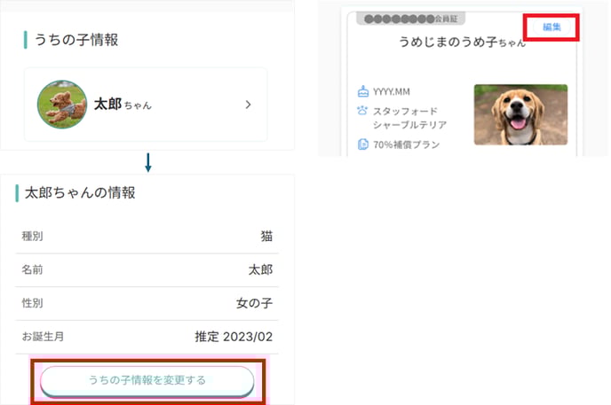611x405 pixels.
Task: Open the beagle photo on the member card
Action: point(520,115)
